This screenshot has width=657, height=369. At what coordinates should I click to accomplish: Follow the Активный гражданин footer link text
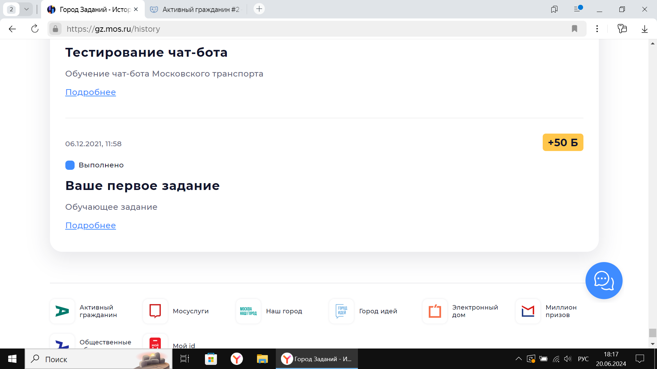pos(98,311)
